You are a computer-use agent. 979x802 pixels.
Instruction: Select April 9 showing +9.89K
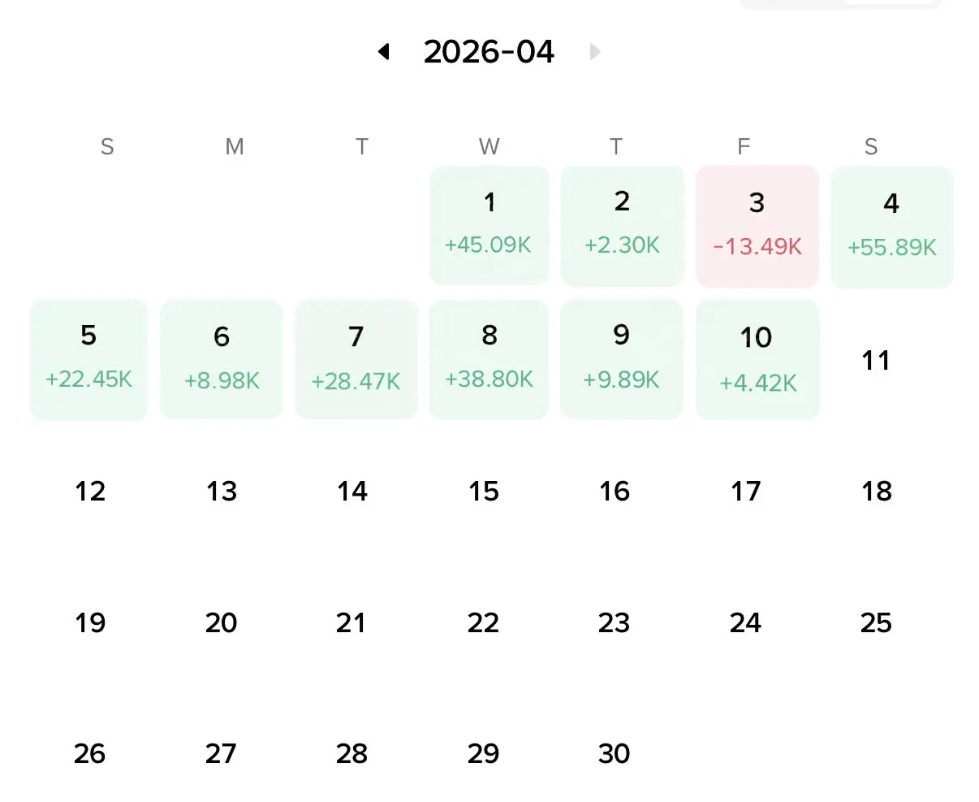[x=622, y=359]
